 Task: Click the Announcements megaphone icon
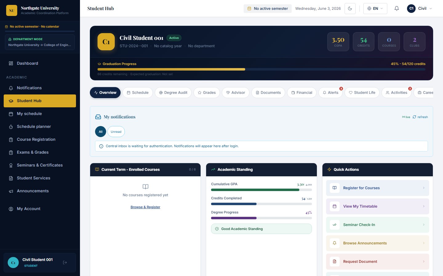11,191
